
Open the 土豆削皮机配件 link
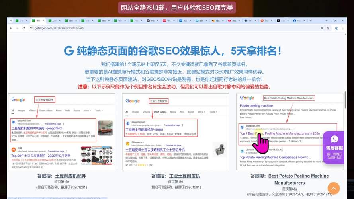click(x=70, y=176)
